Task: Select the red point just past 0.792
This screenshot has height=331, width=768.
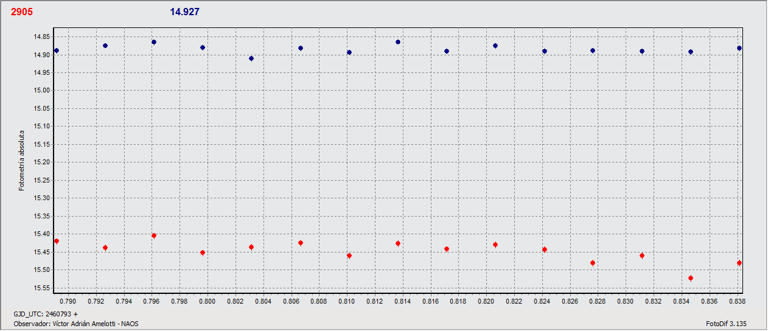Action: pos(105,248)
